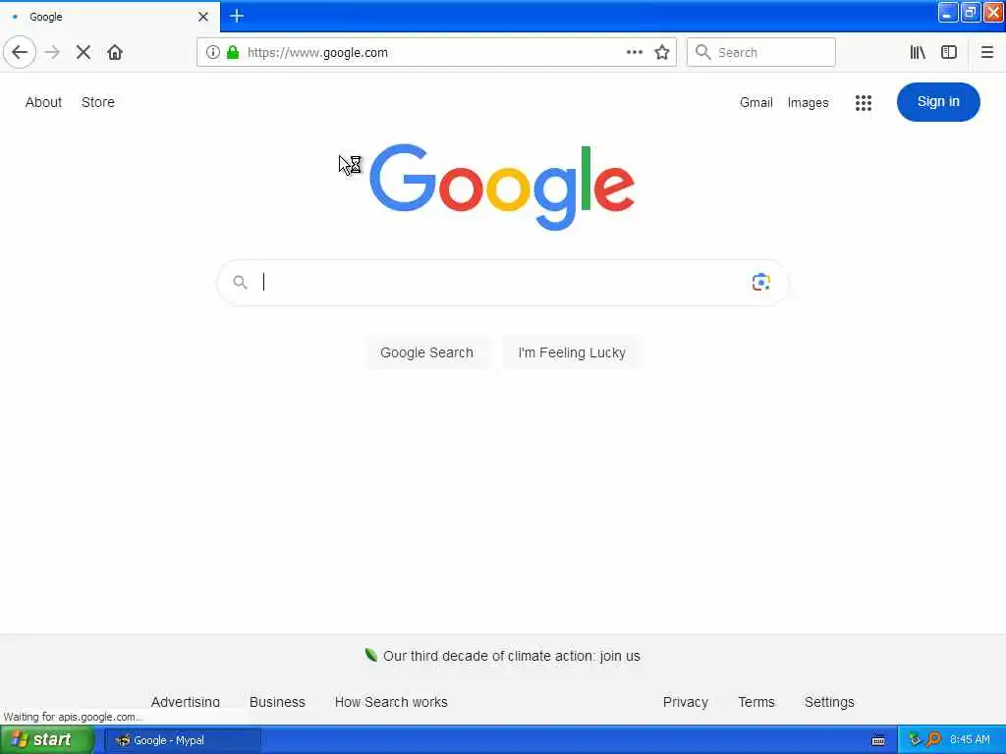Click the I'm Feeling Lucky button
The width and height of the screenshot is (1006, 754).
coord(572,352)
